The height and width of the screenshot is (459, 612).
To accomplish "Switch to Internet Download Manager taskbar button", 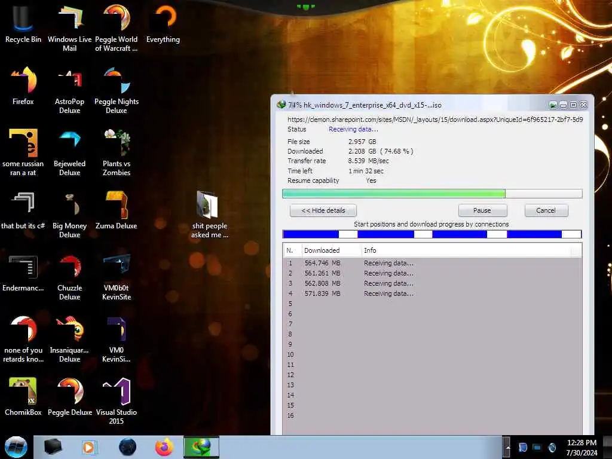I will point(201,447).
